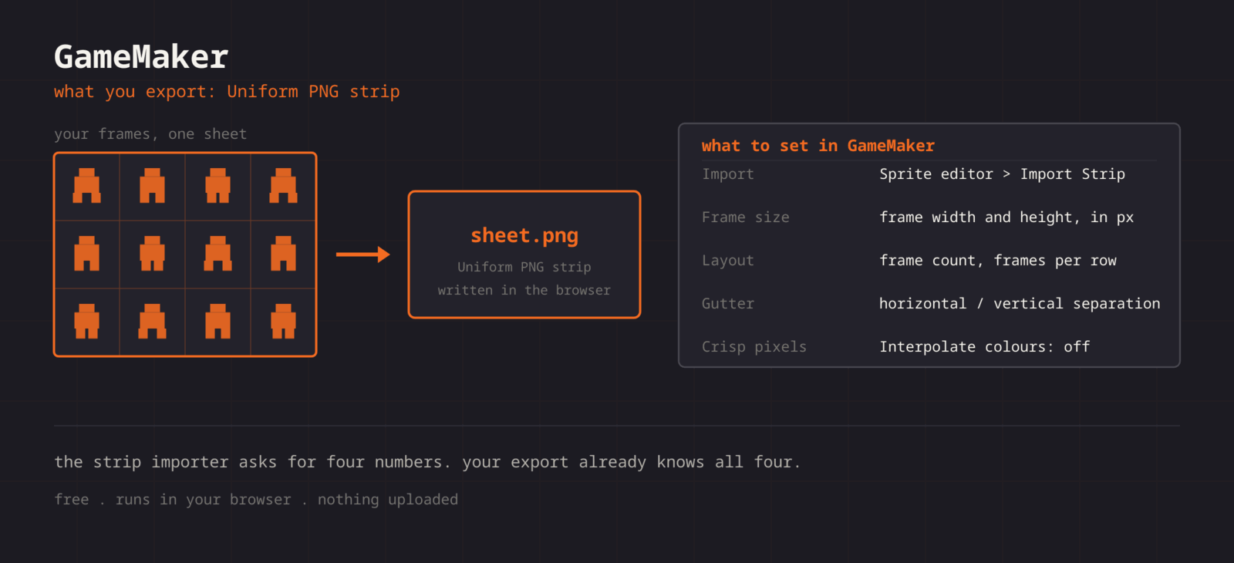Select the "Layout" row label
The image size is (1234, 563).
pos(728,261)
